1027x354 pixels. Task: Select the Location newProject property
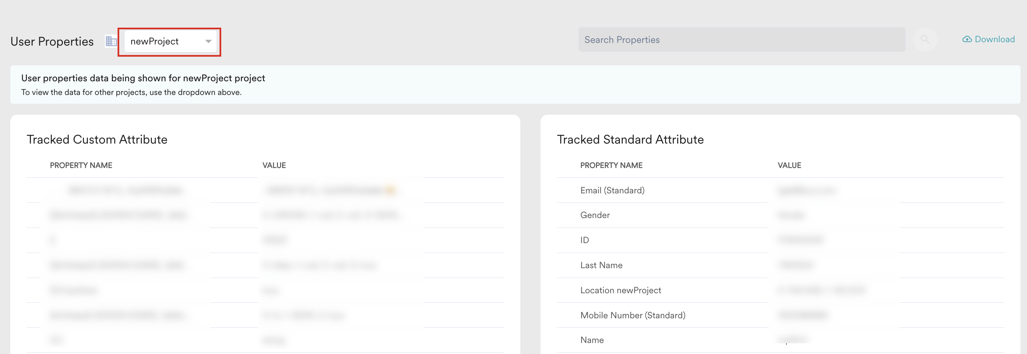point(620,290)
